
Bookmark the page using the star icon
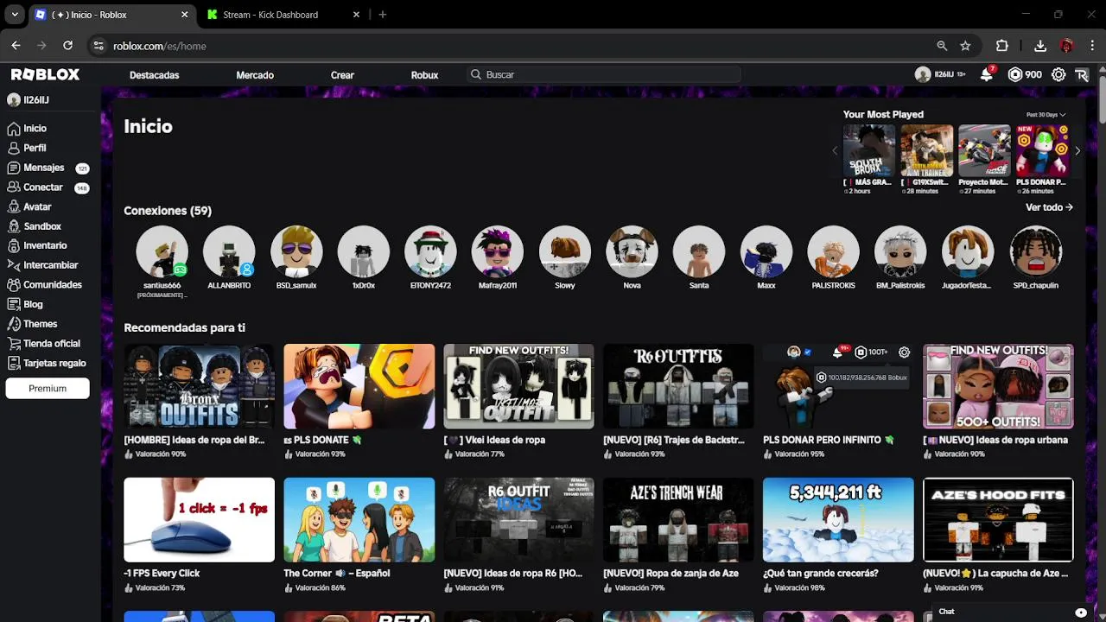pos(965,46)
